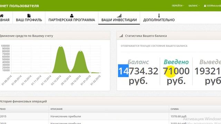This screenshot has width=221, height=124.
Task: Click the chart peak point at 29.12.2014
Action: coord(80,51)
